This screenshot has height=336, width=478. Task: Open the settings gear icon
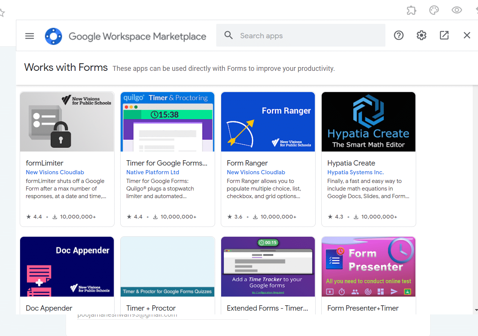(x=421, y=36)
